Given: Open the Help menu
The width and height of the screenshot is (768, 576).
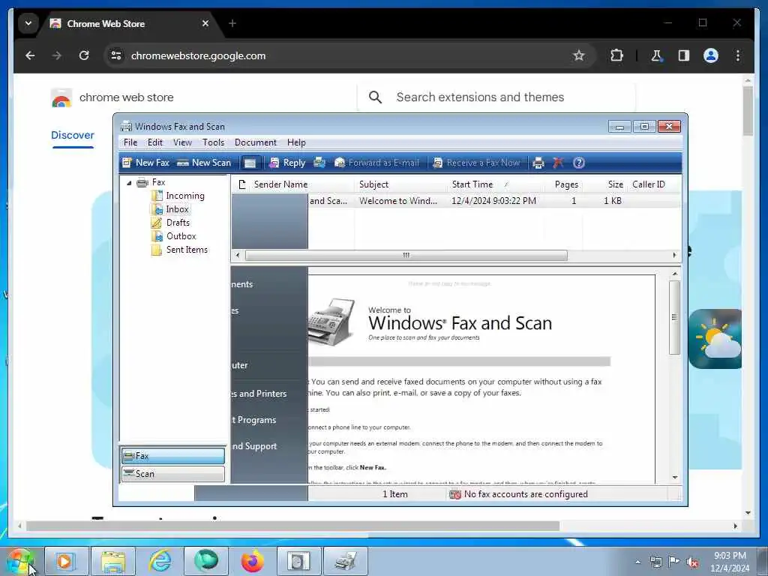Looking at the screenshot, I should coord(296,142).
